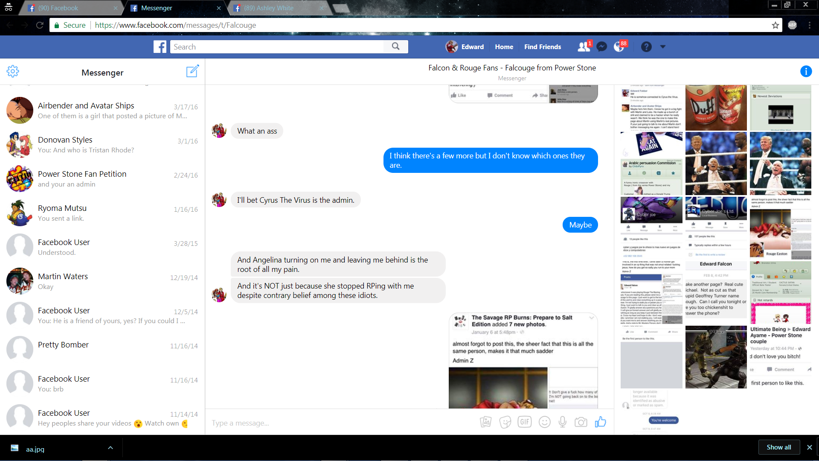Screen dimensions: 819x461
Task: Open Edward profile link
Action: pyautogui.click(x=465, y=47)
